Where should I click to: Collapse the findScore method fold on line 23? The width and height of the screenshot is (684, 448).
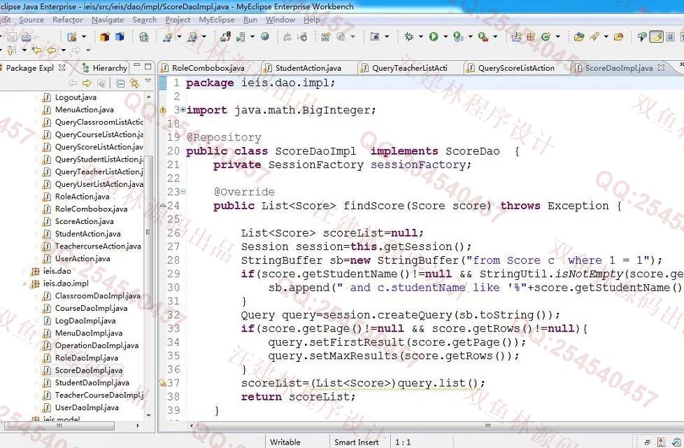coord(183,192)
